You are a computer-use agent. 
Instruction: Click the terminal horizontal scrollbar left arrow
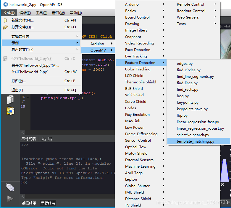coord(23,196)
